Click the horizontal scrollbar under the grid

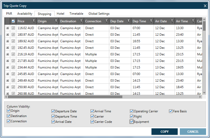(x=66, y=97)
